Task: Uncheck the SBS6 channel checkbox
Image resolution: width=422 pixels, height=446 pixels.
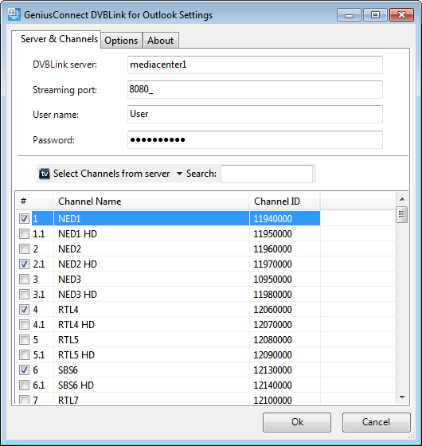Action: click(24, 370)
